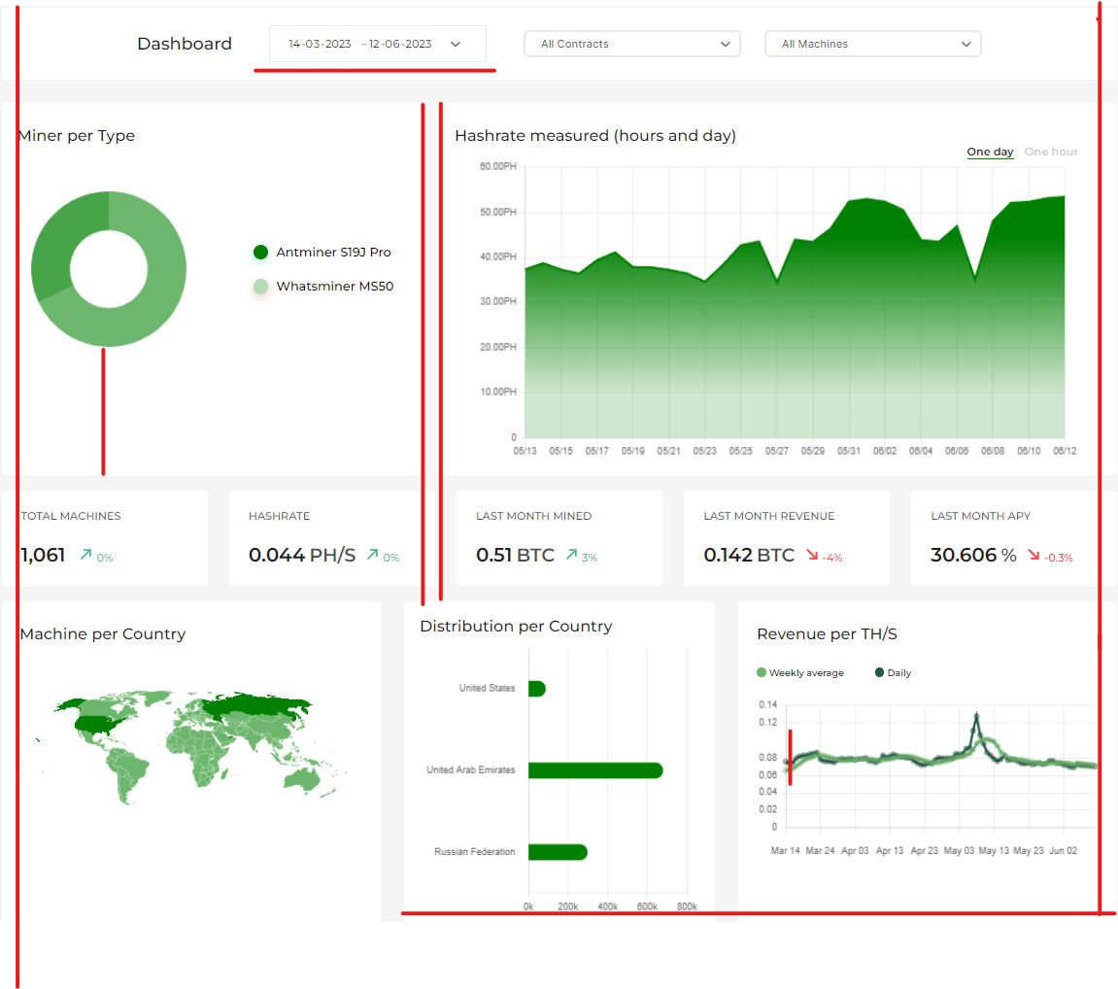Image resolution: width=1118 pixels, height=989 pixels.
Task: Switch hashrate chart to One day
Action: click(990, 152)
